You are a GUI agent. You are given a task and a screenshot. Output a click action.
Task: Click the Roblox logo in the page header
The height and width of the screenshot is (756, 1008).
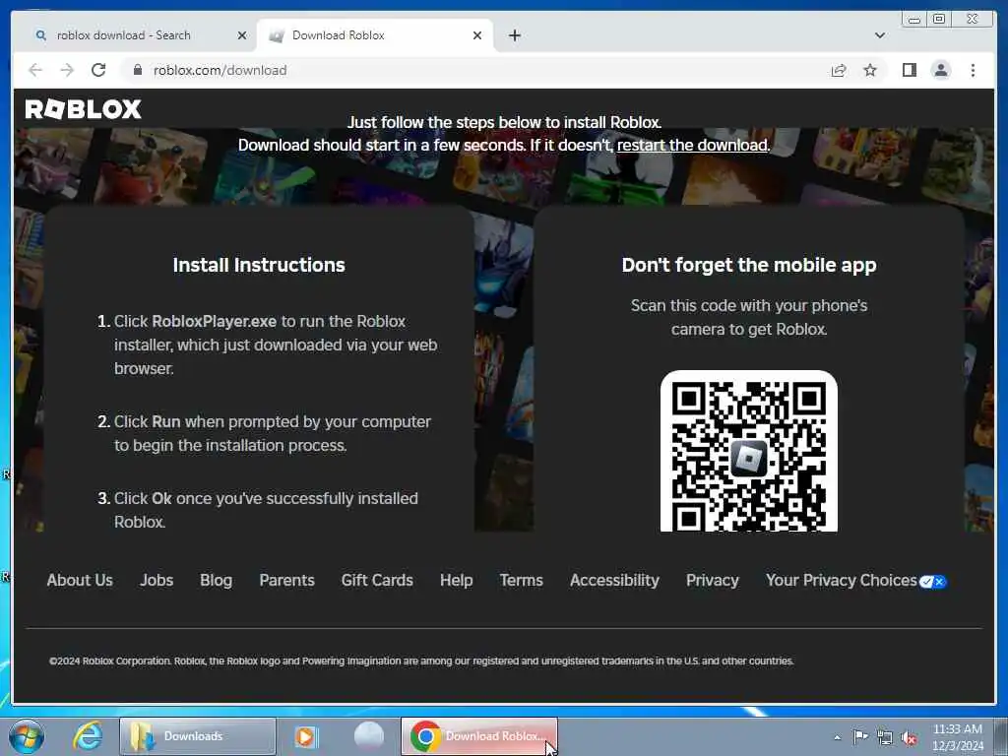[x=83, y=108]
